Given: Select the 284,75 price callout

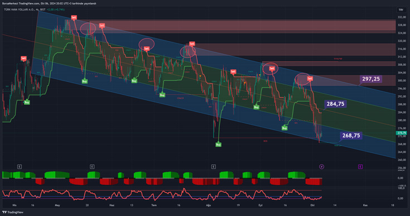Looking at the screenshot, I should point(335,104).
